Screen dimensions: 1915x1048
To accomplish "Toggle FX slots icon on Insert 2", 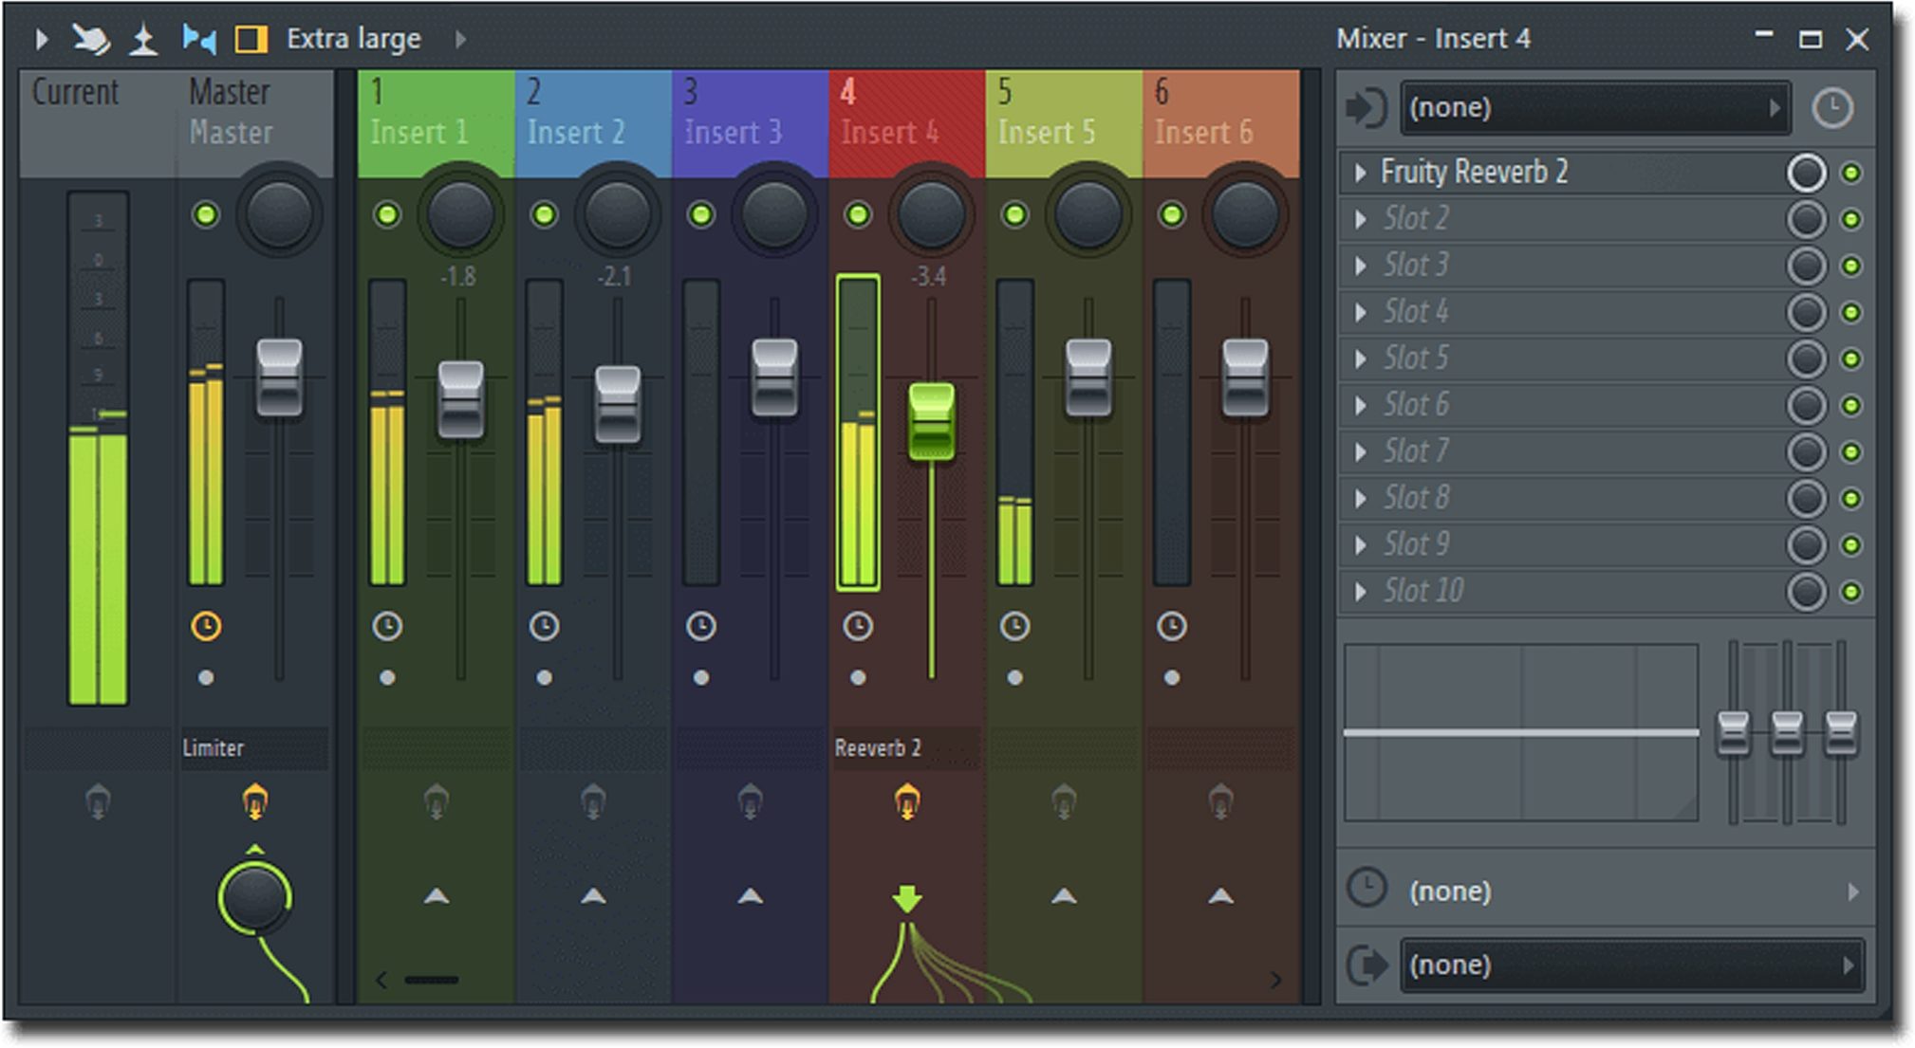I will pos(593,801).
